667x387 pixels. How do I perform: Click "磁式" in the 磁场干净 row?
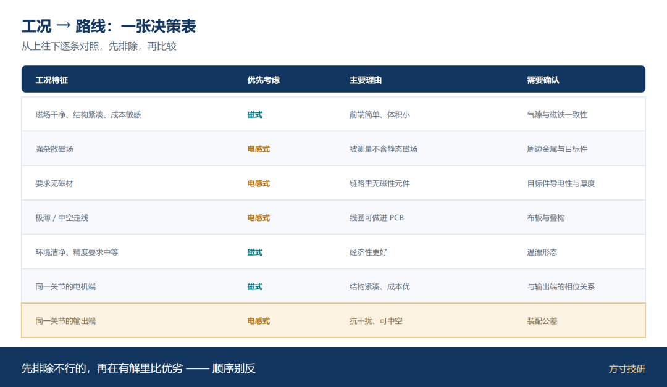pos(255,114)
